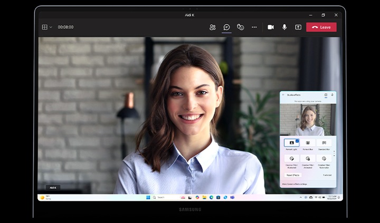This screenshot has height=223, width=380.
Task: Click the Reset Effects button
Action: click(293, 175)
